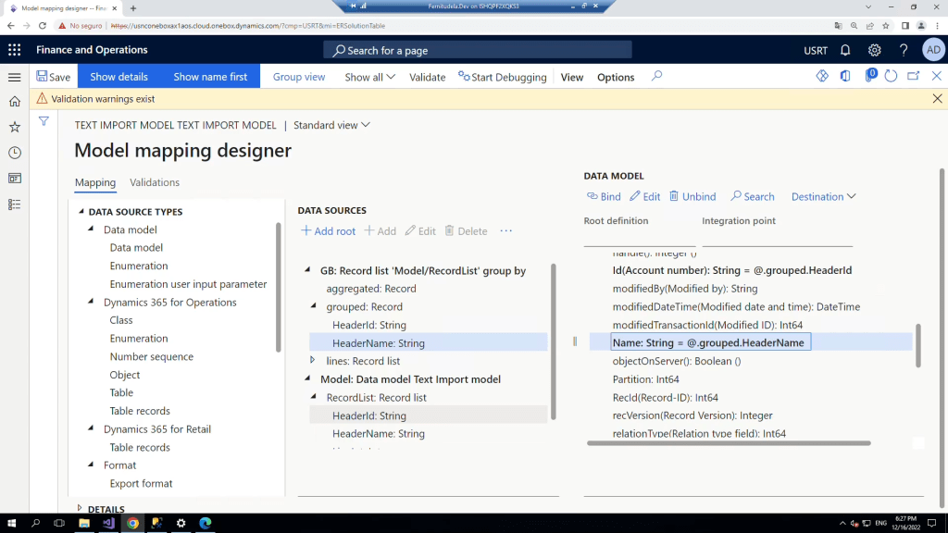The height and width of the screenshot is (533, 948).
Task: Open the filter pane funnel icon
Action: tap(44, 121)
